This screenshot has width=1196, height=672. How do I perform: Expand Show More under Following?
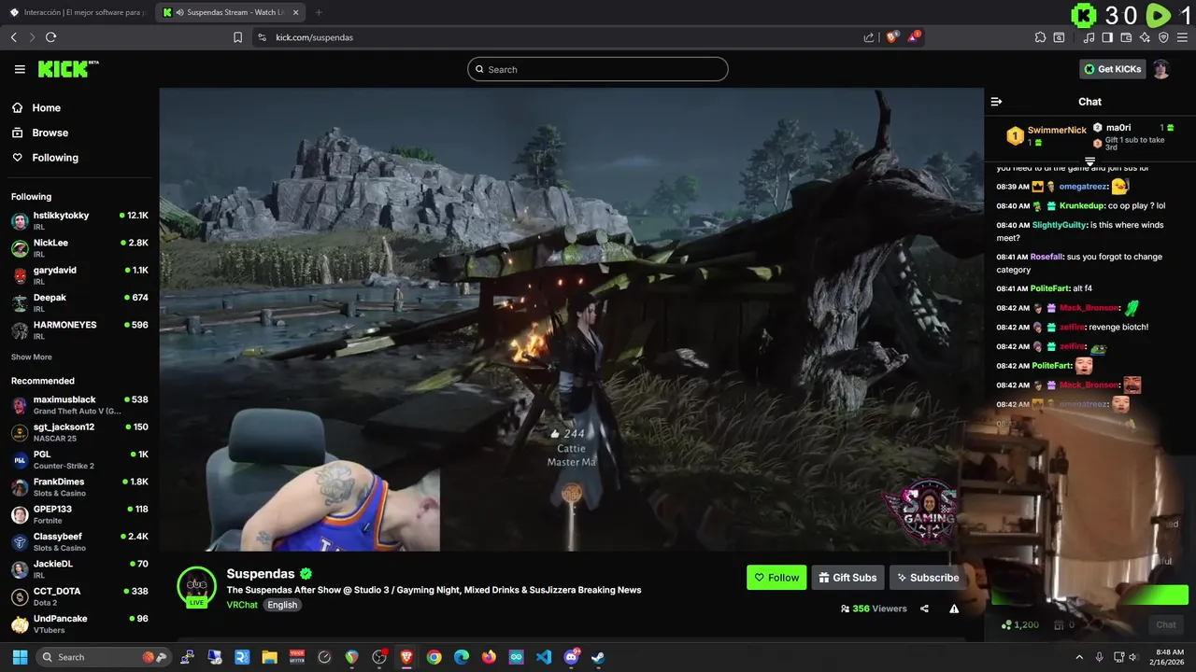click(x=31, y=357)
